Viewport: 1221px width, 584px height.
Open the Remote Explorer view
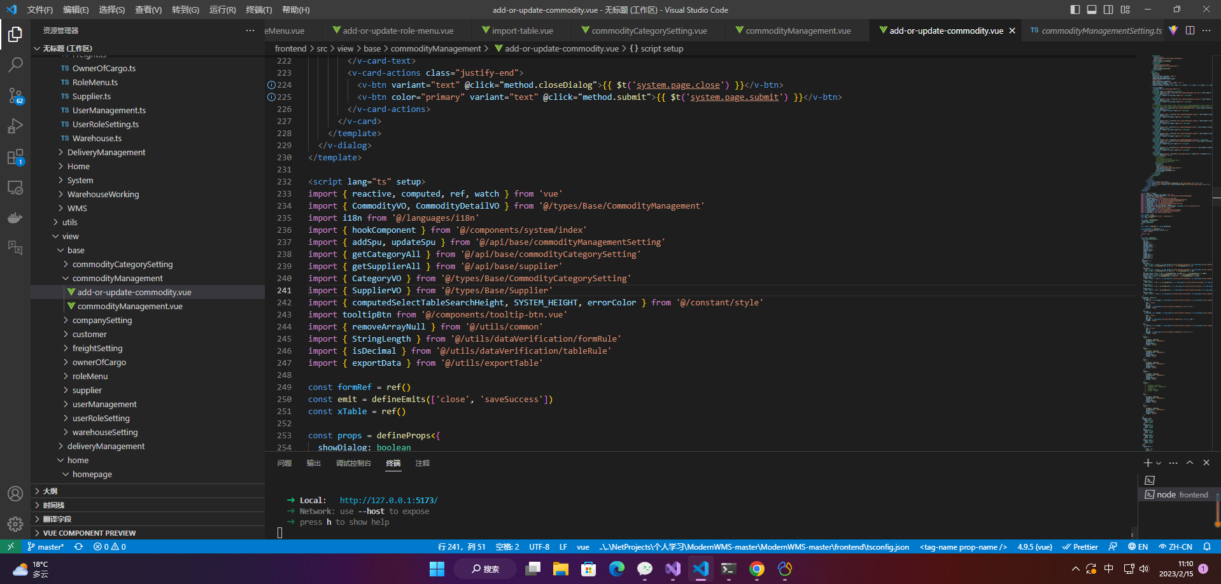tap(15, 187)
